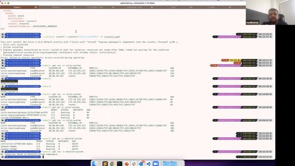Click the istio-eastwestgateway-5cf6c5fbbb pod row
The image size is (295, 166).
tap(45, 113)
